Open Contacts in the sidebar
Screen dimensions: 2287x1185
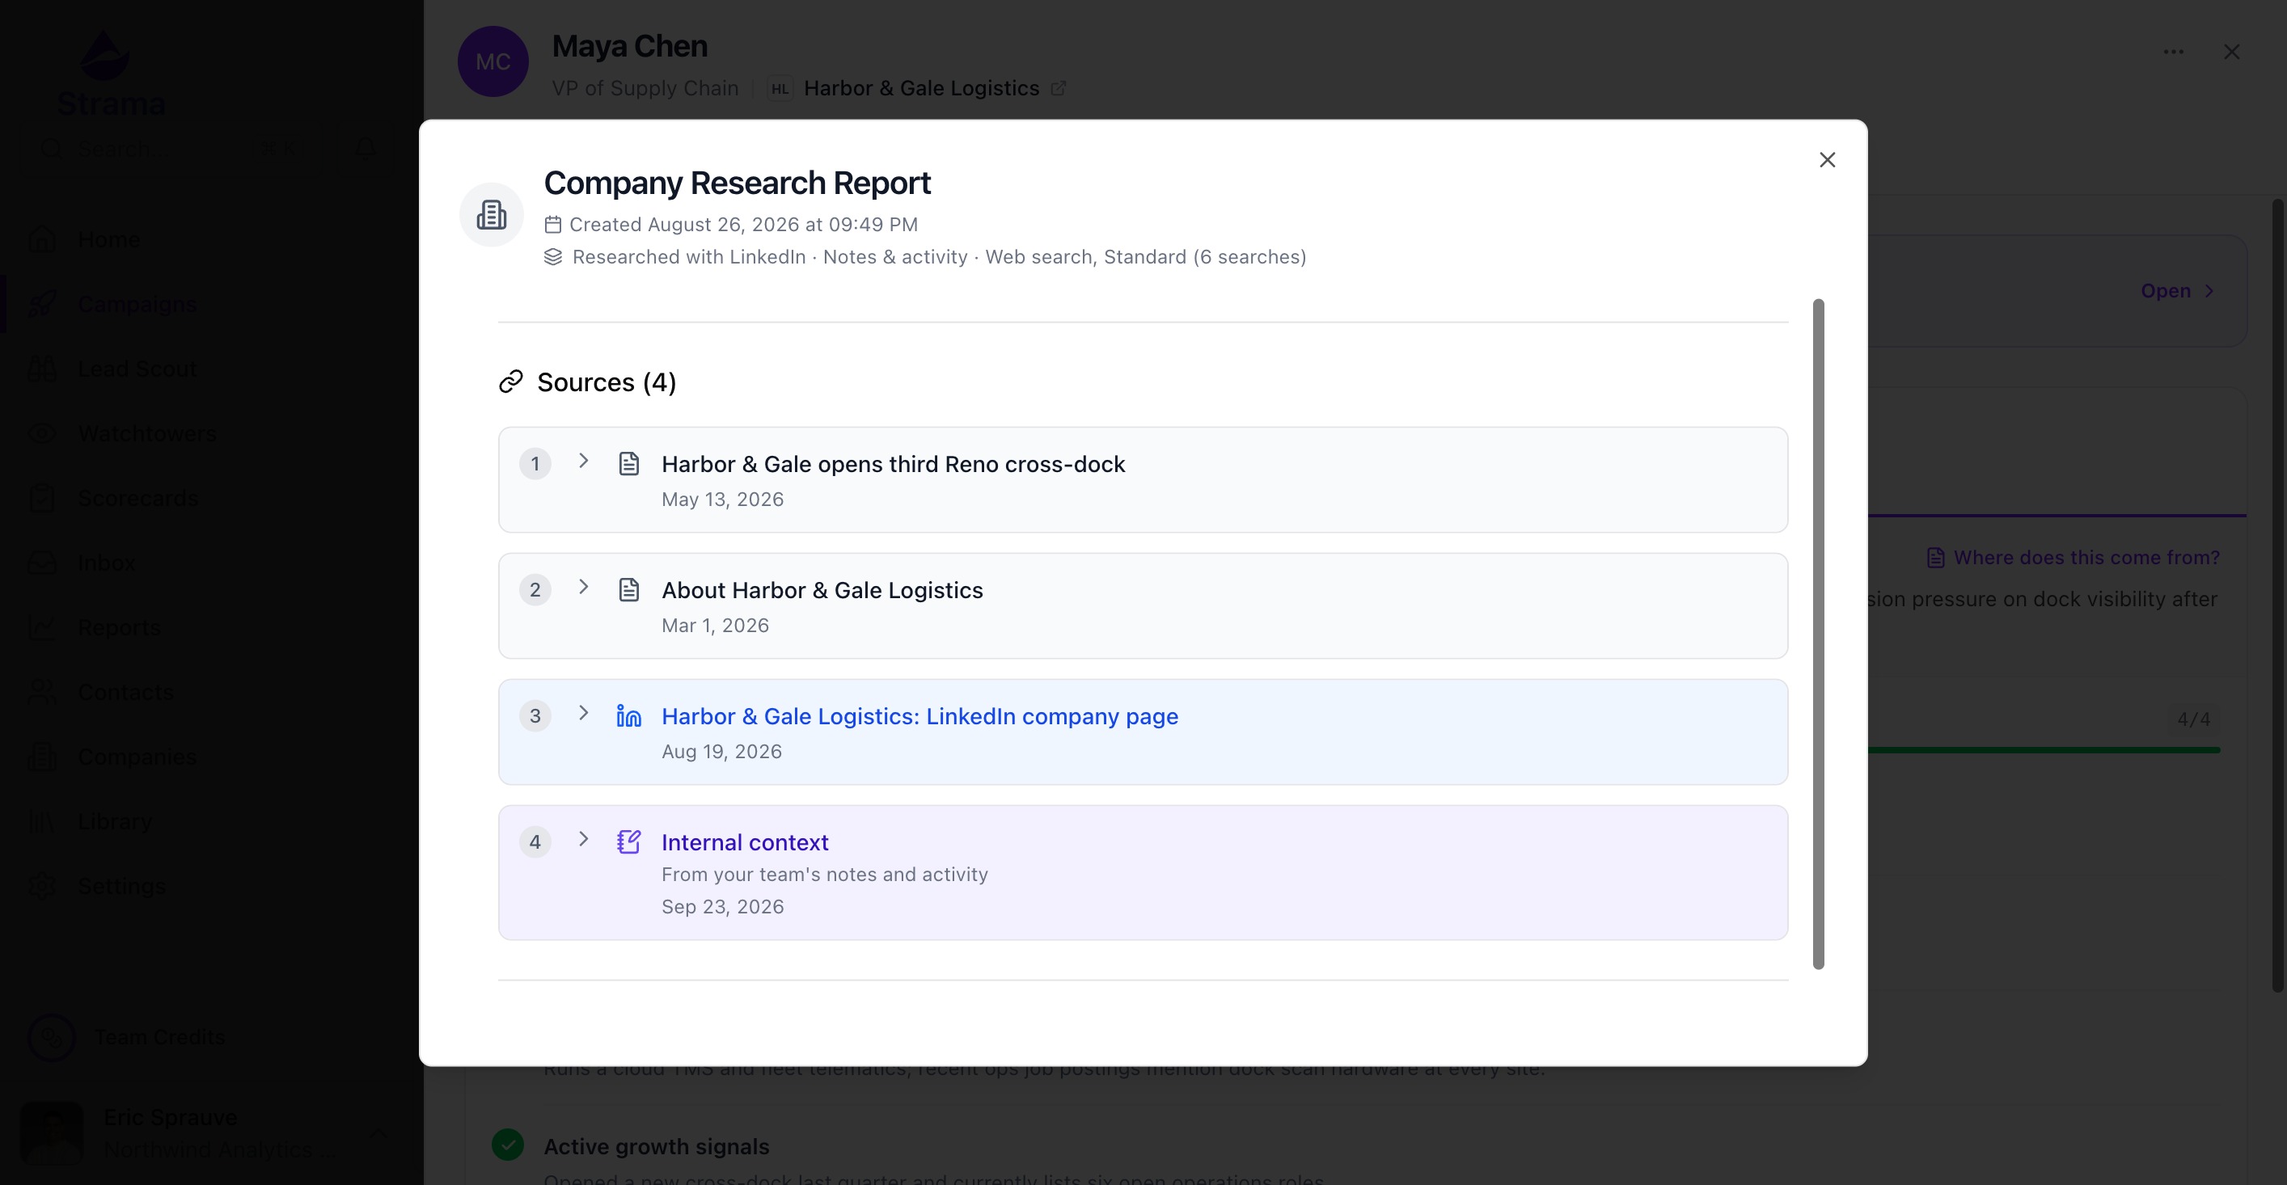[x=125, y=691]
